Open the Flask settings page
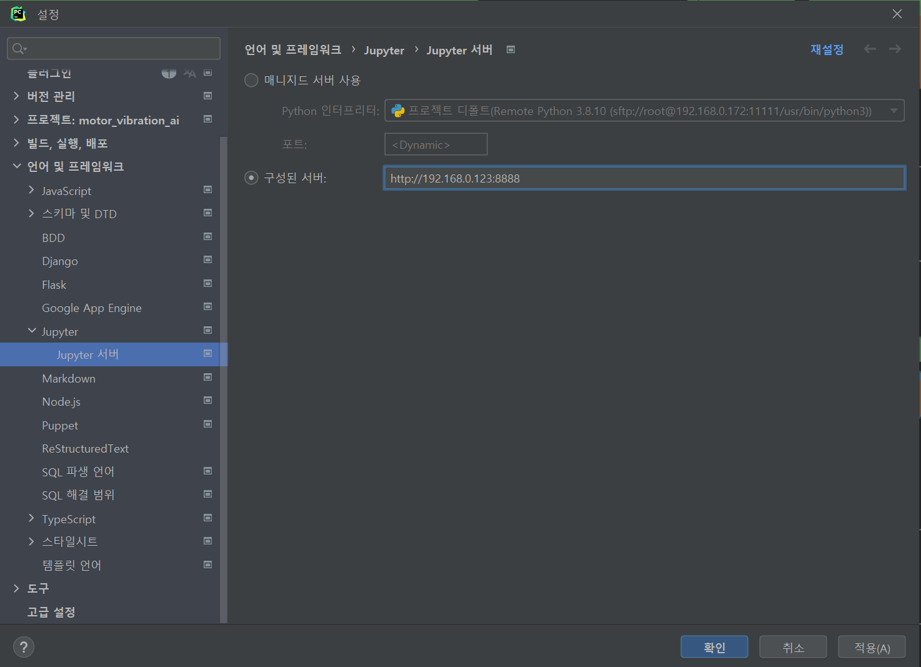 (54, 284)
